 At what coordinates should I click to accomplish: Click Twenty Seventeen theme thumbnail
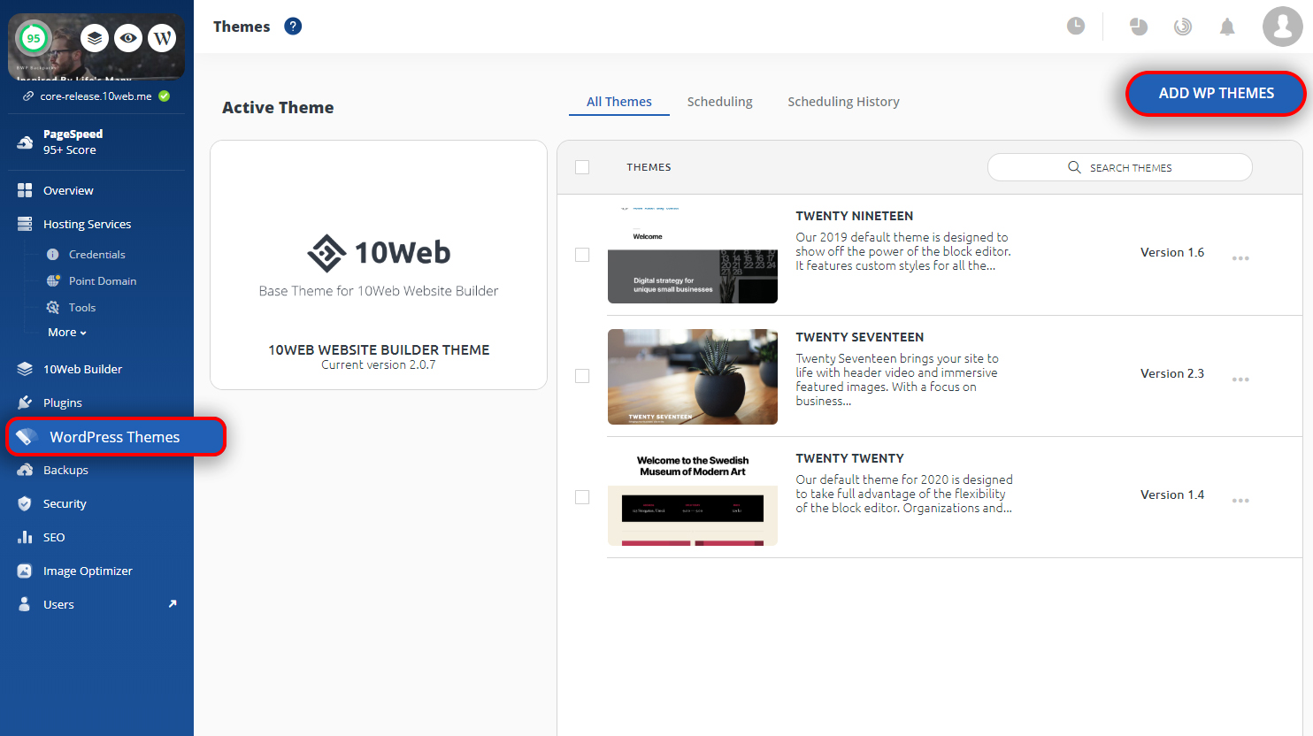pyautogui.click(x=693, y=377)
